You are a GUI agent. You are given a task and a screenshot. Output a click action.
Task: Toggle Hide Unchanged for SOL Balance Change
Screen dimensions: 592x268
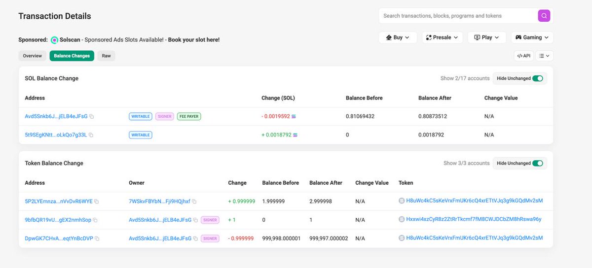(x=537, y=78)
